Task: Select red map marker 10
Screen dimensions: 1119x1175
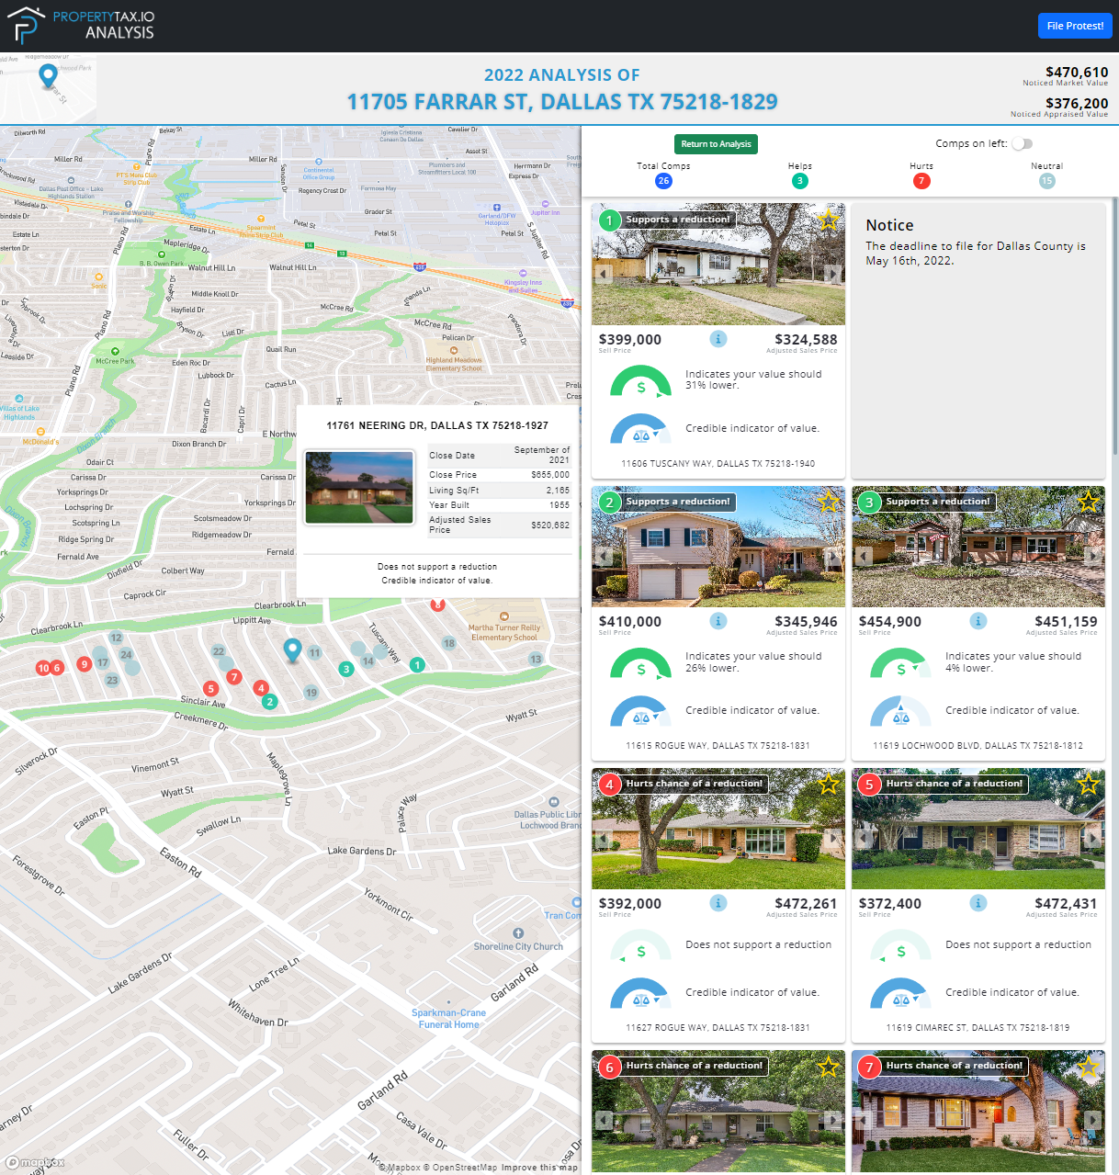Action: coord(42,668)
